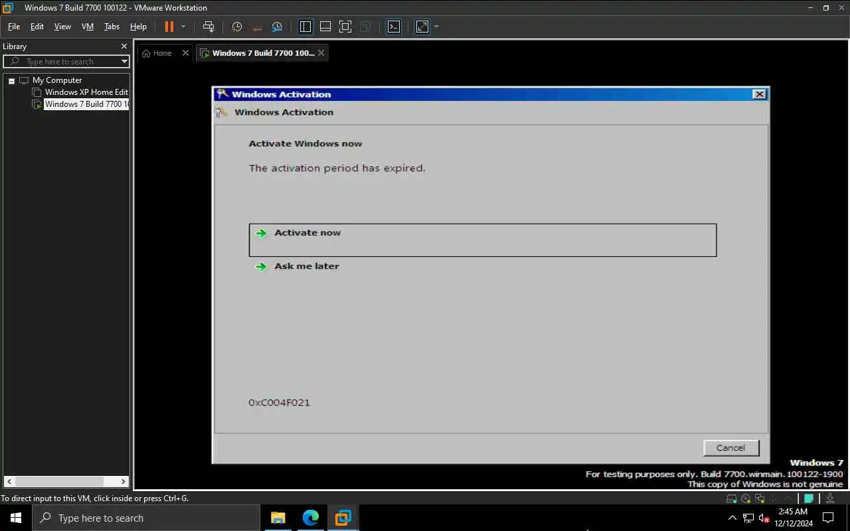The height and width of the screenshot is (531, 850).
Task: Revert to snapshot toolbar icon
Action: pyautogui.click(x=257, y=27)
